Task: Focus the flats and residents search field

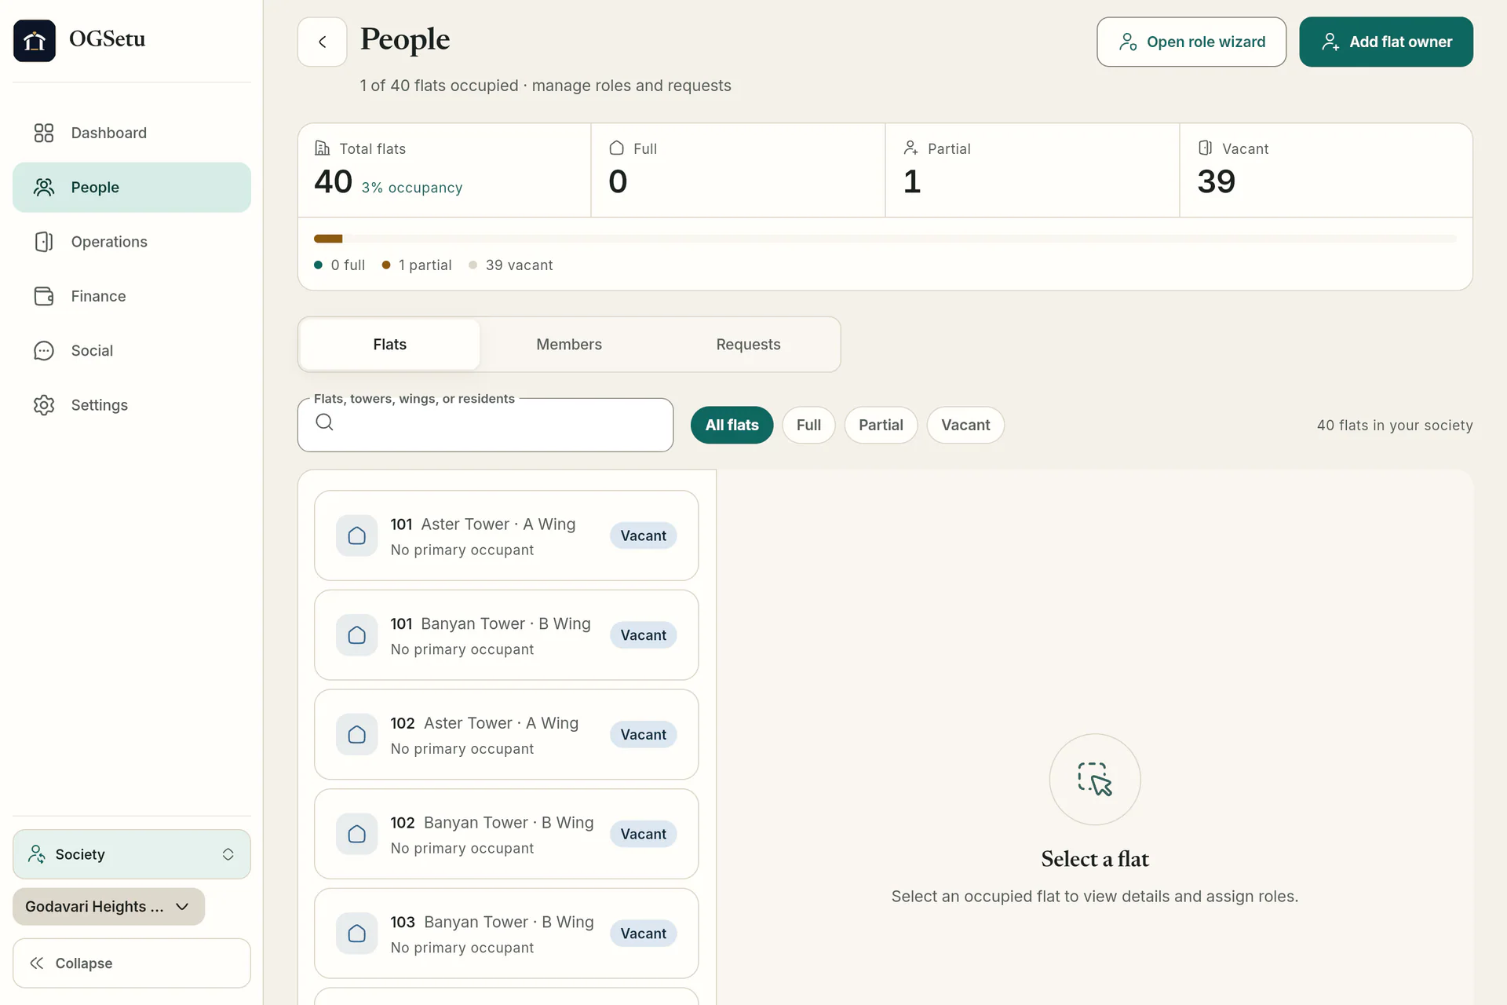Action: (x=485, y=425)
